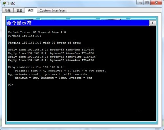Image resolution: width=164 pixels, height=130 pixels.
Task: Click 'Approximate round trip times' line
Action: (48, 74)
